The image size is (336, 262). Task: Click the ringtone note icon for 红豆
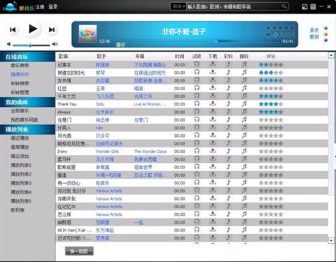pos(228,88)
